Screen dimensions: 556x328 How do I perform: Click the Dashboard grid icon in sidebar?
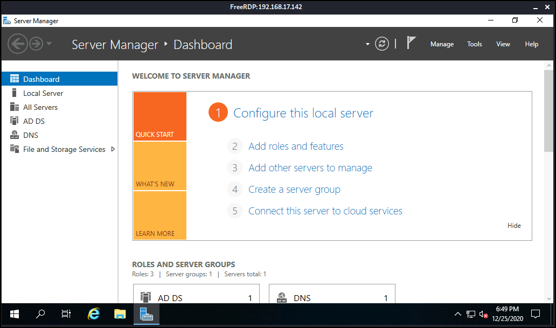tap(15, 79)
